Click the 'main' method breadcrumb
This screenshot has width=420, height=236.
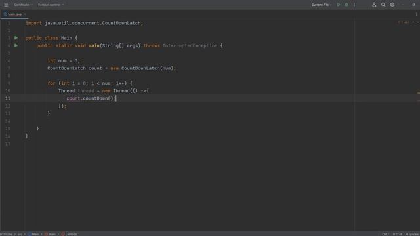tap(51, 234)
